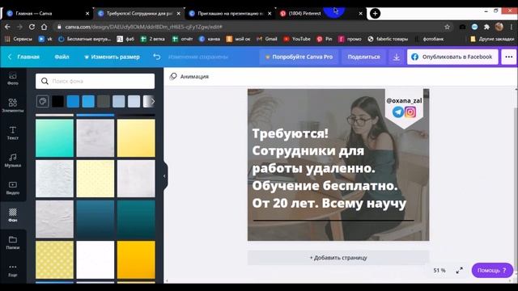Pick the black color swatch
This screenshot has height=291, width=518.
(x=57, y=101)
